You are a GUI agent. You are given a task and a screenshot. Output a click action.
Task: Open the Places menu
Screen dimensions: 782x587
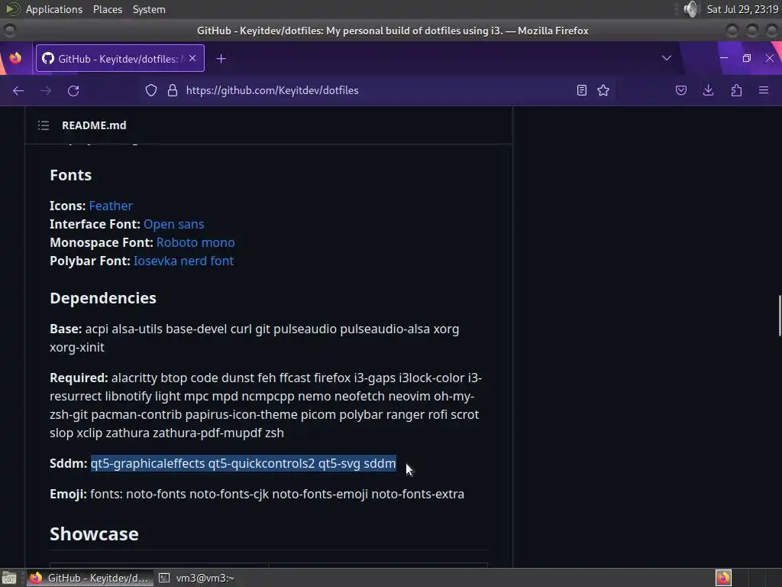tap(108, 9)
